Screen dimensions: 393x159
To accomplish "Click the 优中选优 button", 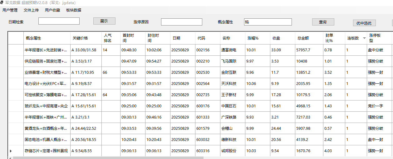I will click(x=364, y=23).
